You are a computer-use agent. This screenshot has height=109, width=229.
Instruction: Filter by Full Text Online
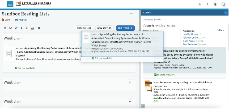tap(190, 38)
